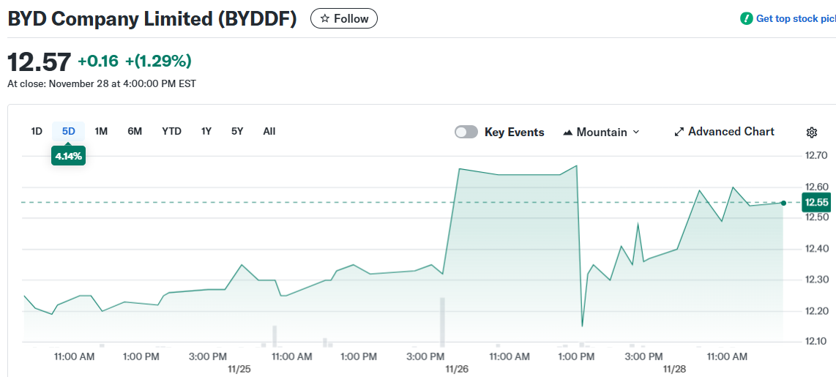Viewport: 836px width, 377px height.
Task: Switch to the 1M time range
Action: tap(101, 132)
